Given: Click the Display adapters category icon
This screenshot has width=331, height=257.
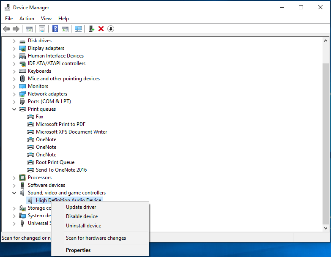Looking at the screenshot, I should (22, 48).
